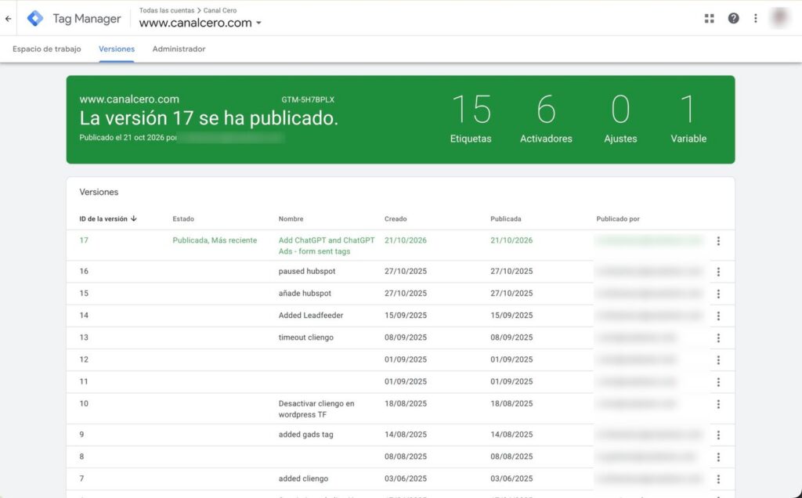802x498 pixels.
Task: Expand the www.canalcero.com container dropdown
Action: (258, 23)
